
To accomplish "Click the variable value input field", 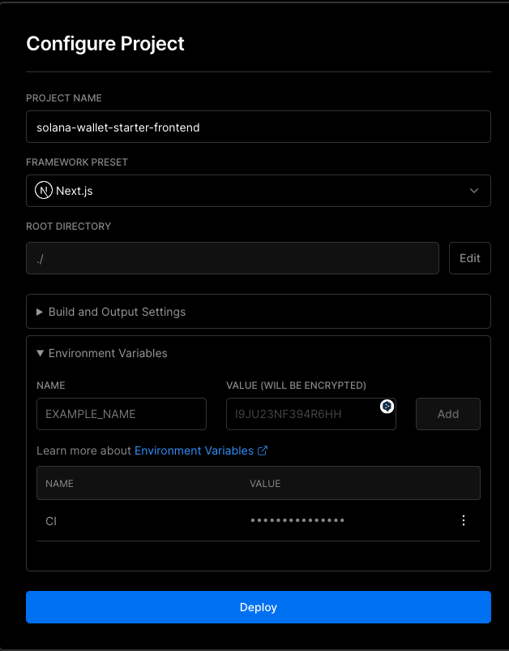I will point(311,414).
